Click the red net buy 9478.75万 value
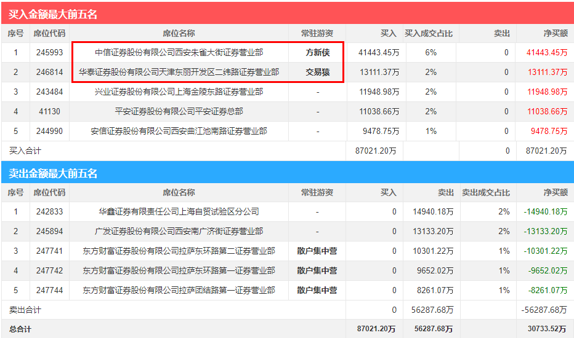 coord(549,131)
